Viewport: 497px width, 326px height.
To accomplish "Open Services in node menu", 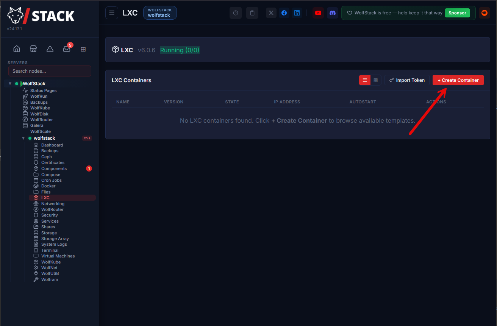I will click(x=50, y=221).
